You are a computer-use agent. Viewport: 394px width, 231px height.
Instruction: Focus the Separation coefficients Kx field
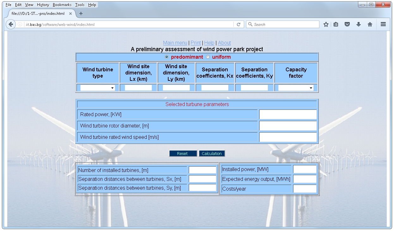(215, 88)
